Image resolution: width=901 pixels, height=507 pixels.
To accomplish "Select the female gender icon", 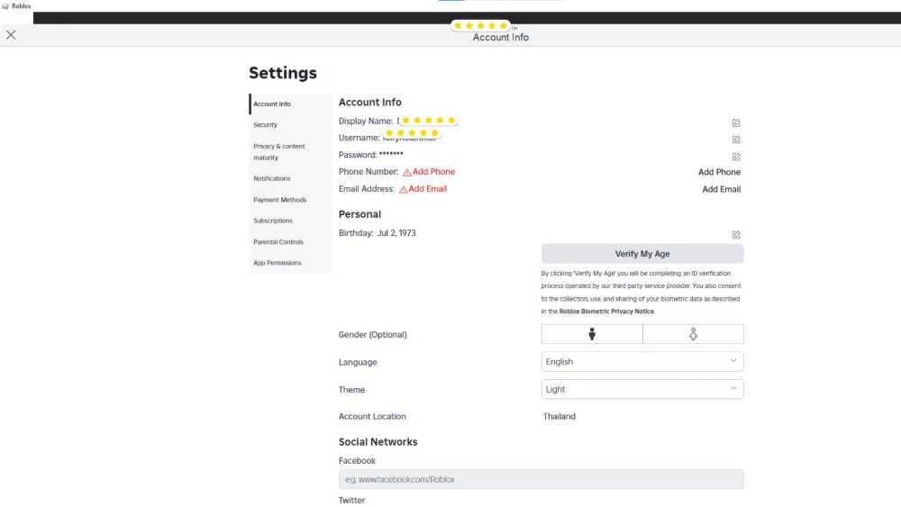I will pos(693,334).
